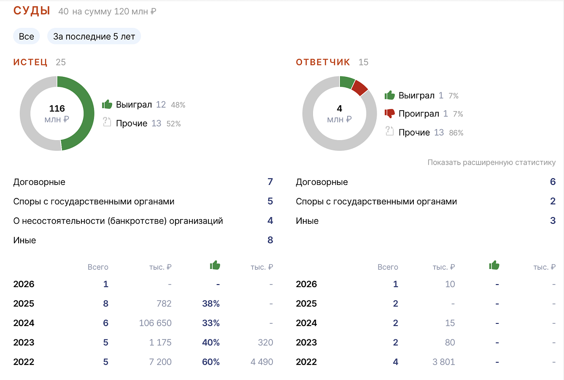Viewport: 564px width, 380px height.
Task: Click thumbs-up column header in defendant table
Action: [x=494, y=265]
